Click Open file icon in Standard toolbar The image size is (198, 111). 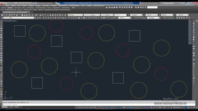point(4,15)
